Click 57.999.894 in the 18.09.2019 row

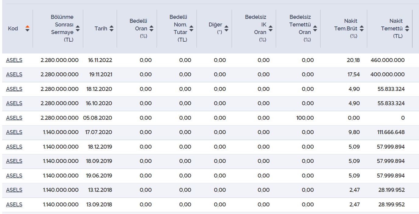(391, 161)
